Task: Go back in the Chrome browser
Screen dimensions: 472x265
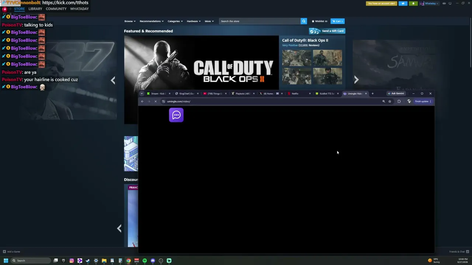Action: (142, 101)
